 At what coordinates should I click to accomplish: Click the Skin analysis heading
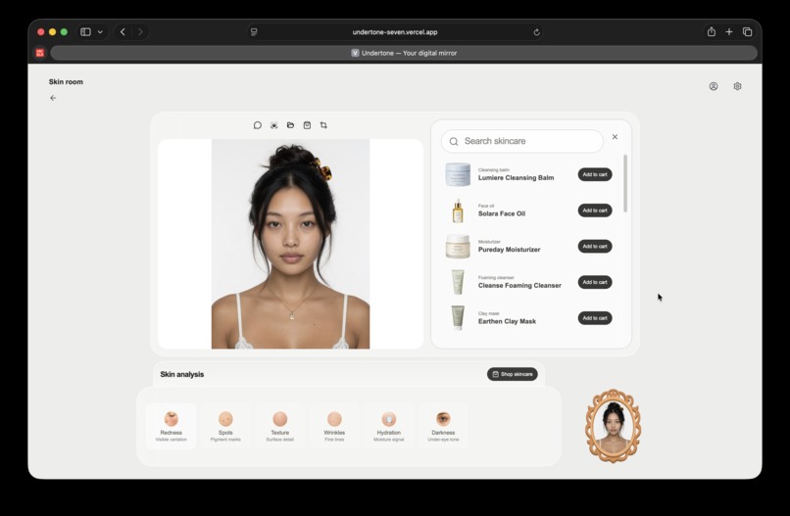pos(182,374)
